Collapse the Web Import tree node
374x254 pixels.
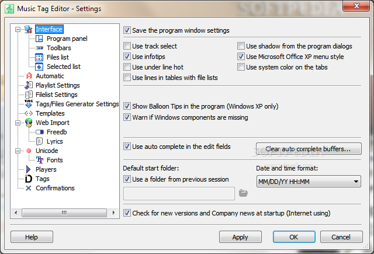18,123
